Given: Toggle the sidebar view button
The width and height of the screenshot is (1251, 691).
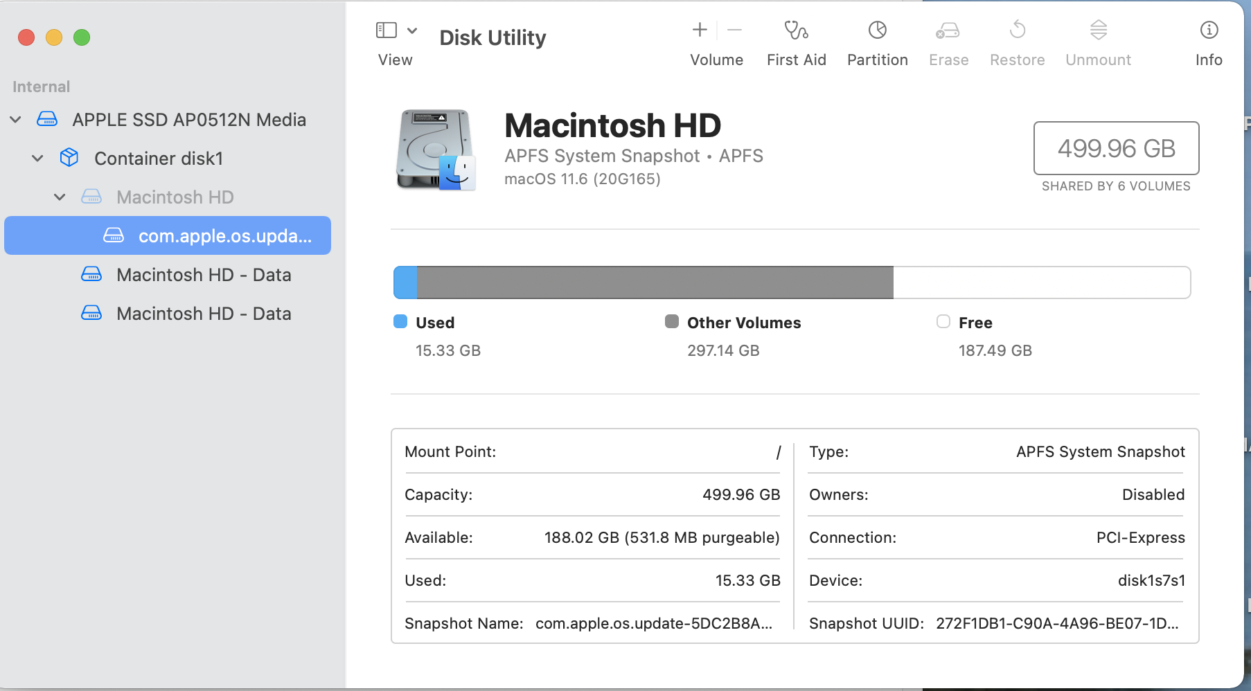Looking at the screenshot, I should tap(386, 30).
